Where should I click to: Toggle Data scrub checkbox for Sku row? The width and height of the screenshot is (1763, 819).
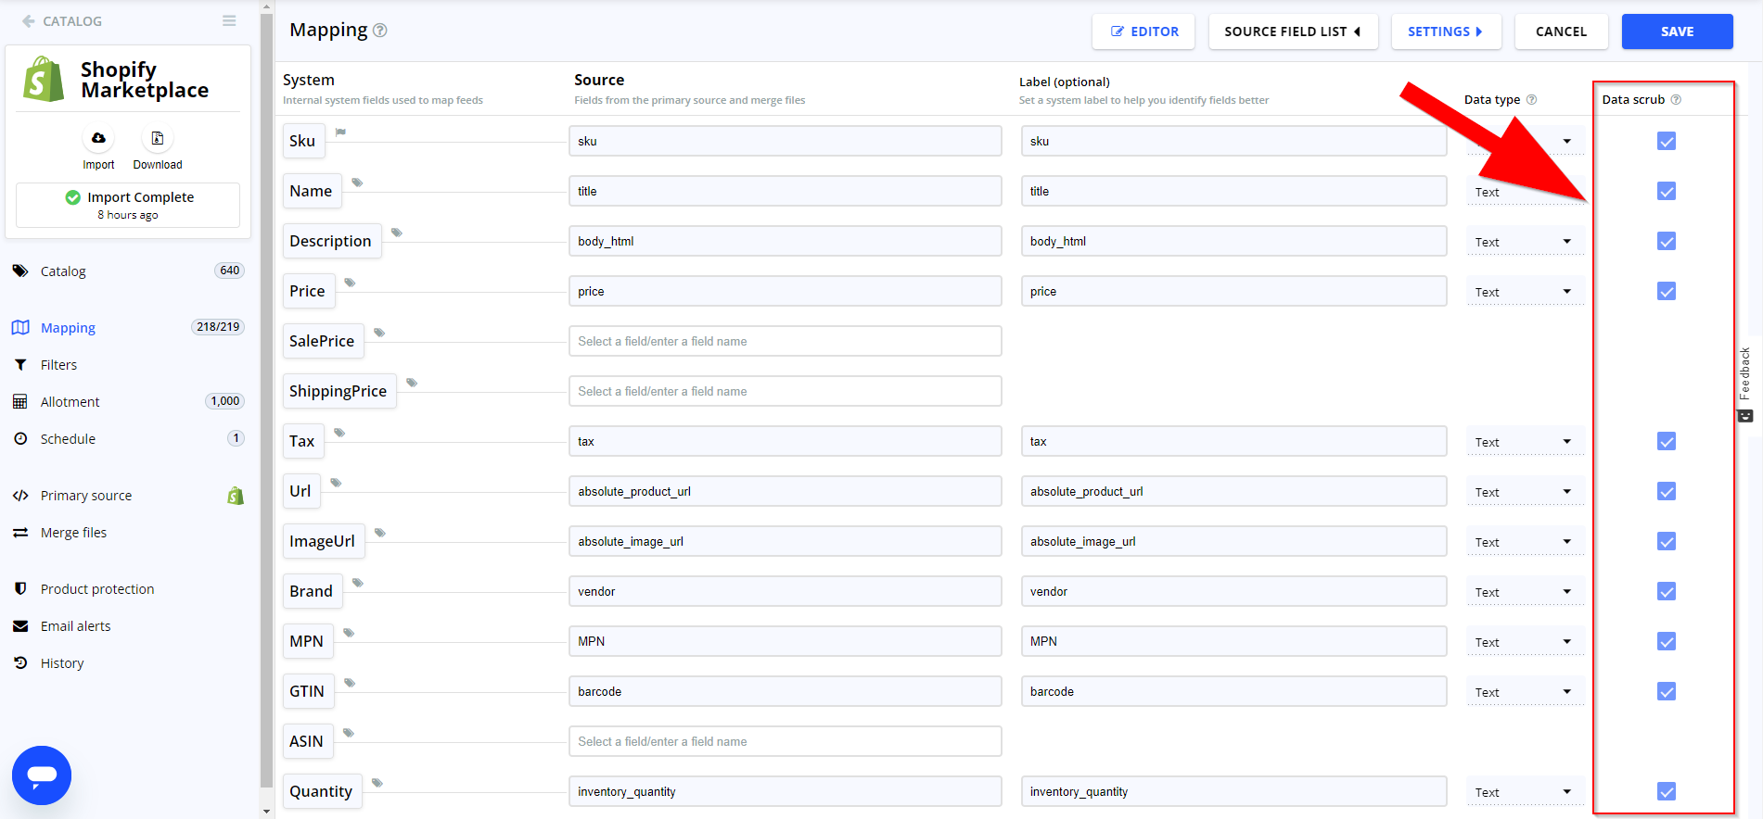(x=1667, y=141)
